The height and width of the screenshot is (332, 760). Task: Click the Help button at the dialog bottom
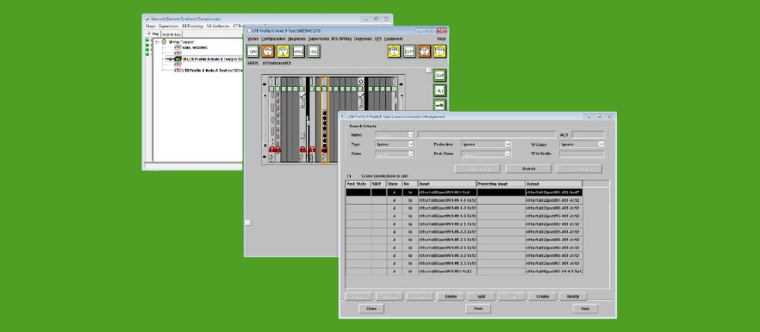click(585, 309)
